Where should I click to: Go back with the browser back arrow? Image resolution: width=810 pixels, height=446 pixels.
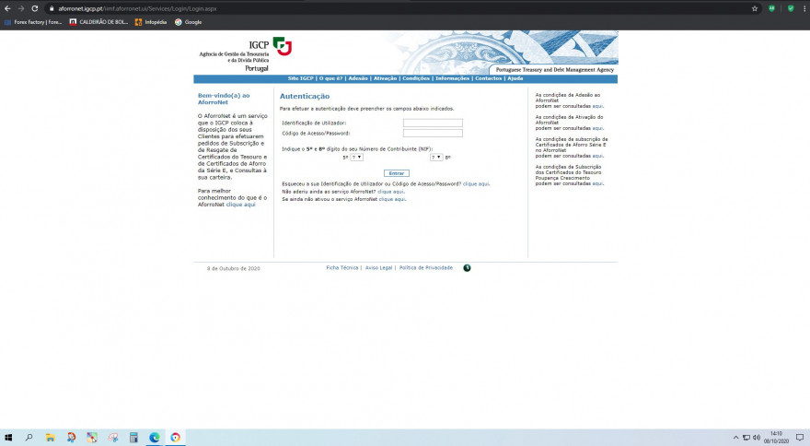coord(7,8)
